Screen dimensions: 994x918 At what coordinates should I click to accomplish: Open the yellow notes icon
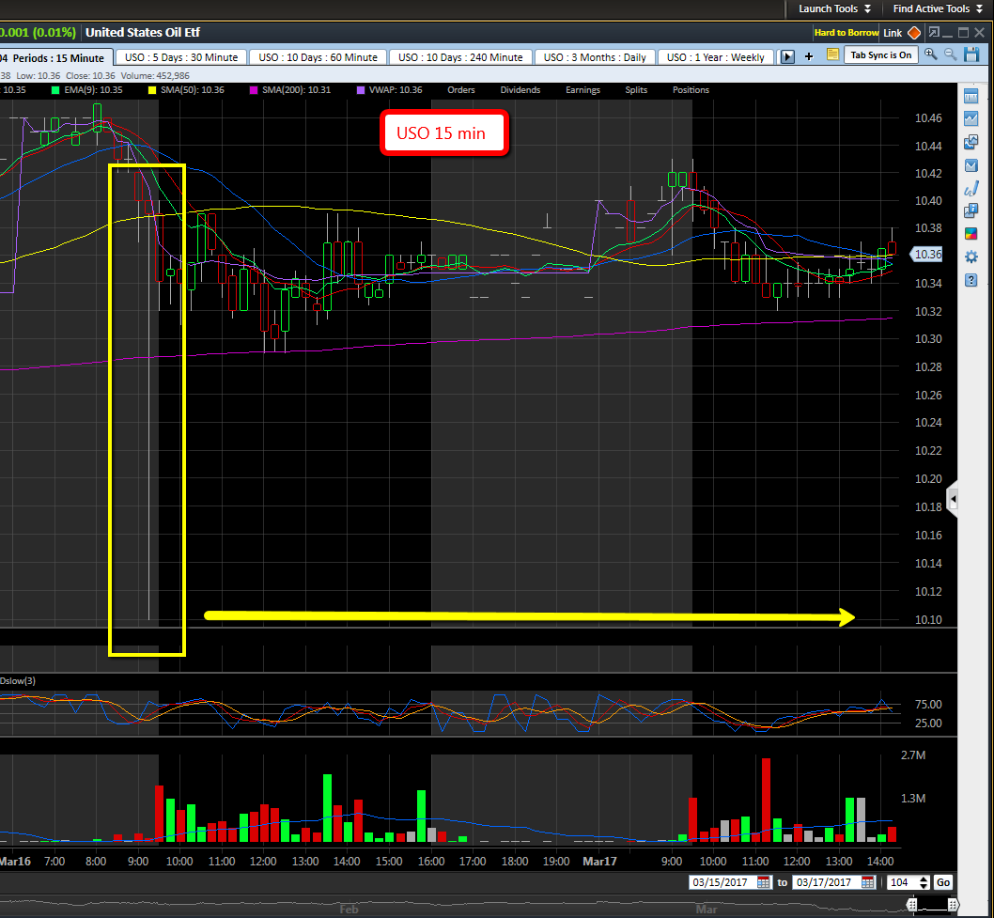point(832,55)
